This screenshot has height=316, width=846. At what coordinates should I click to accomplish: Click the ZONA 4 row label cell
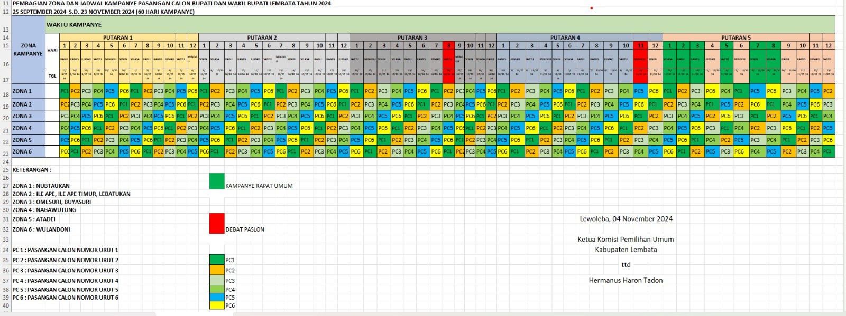tap(29, 128)
